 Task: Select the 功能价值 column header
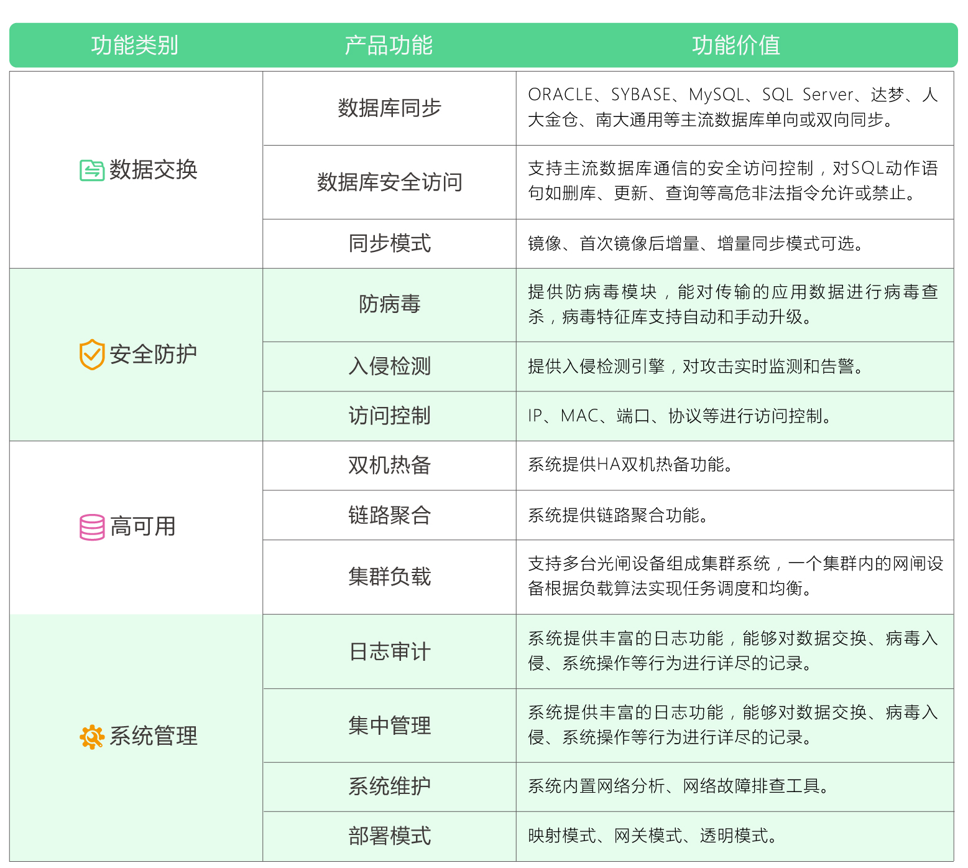coord(736,45)
